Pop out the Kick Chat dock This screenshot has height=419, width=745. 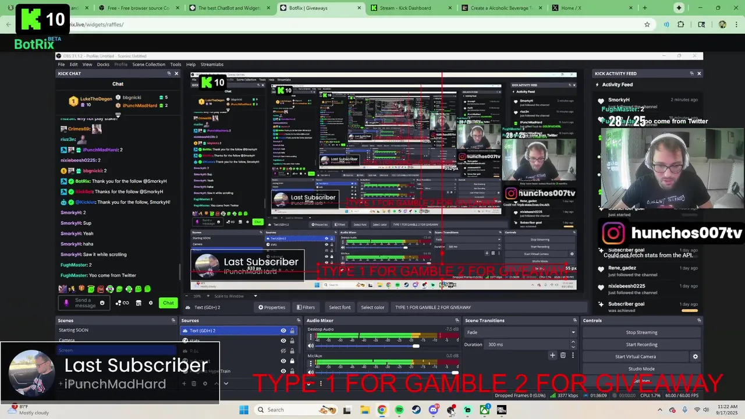click(168, 73)
